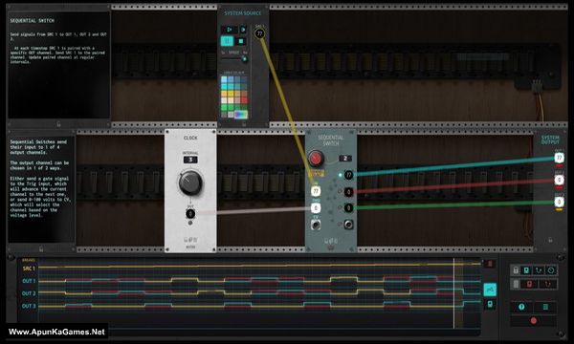Select the SRC 1 row label in the scope

[29, 269]
